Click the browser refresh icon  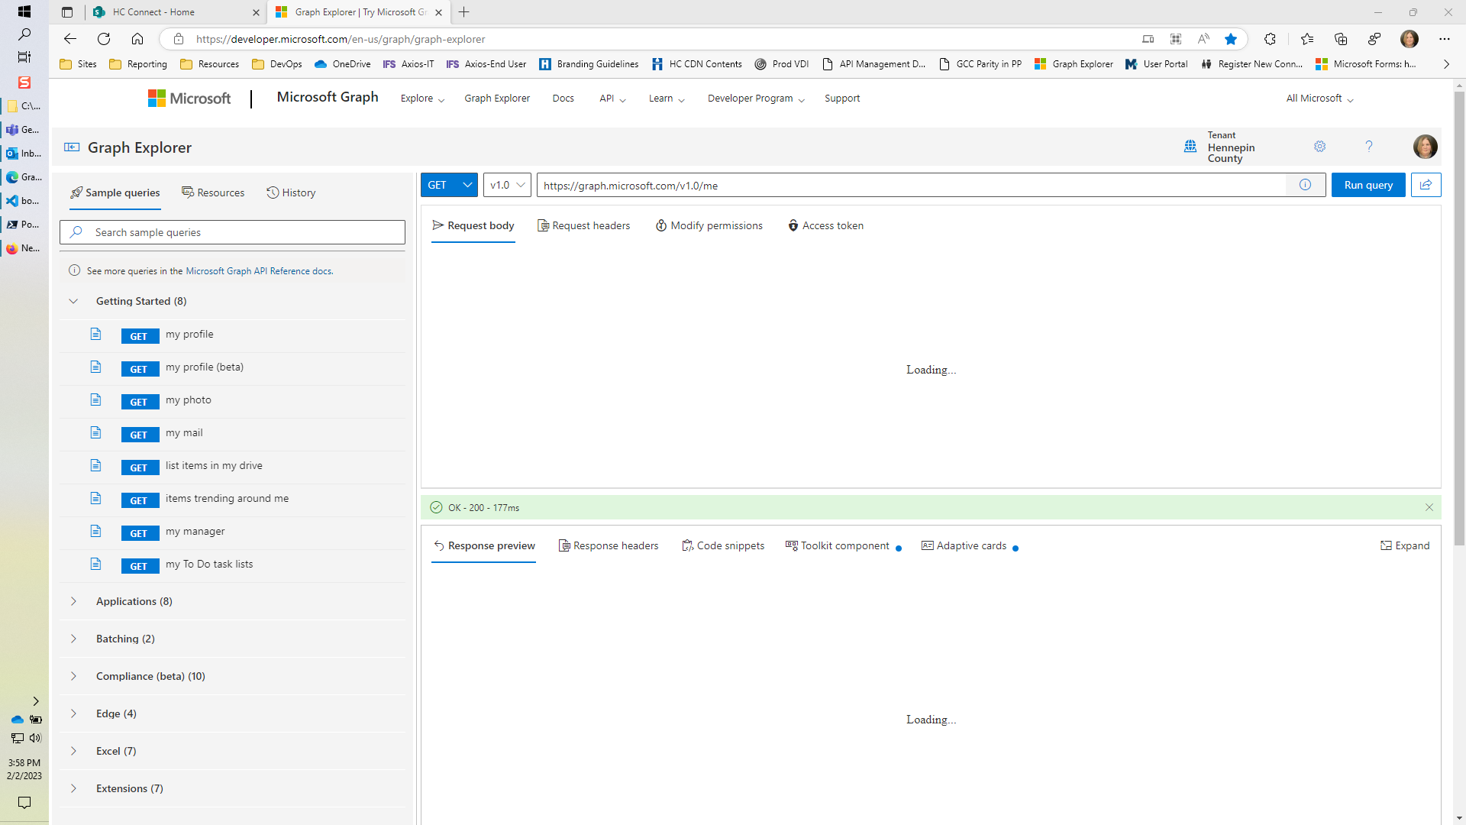[x=104, y=38]
